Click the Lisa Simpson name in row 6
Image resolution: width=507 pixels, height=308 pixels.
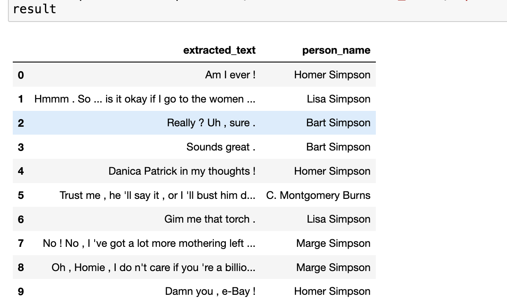point(338,219)
